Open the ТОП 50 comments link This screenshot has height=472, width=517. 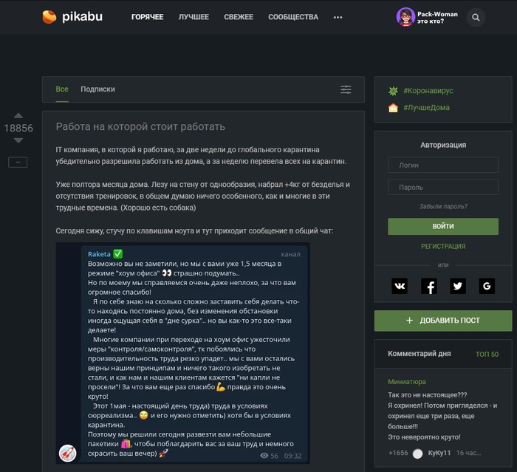487,354
